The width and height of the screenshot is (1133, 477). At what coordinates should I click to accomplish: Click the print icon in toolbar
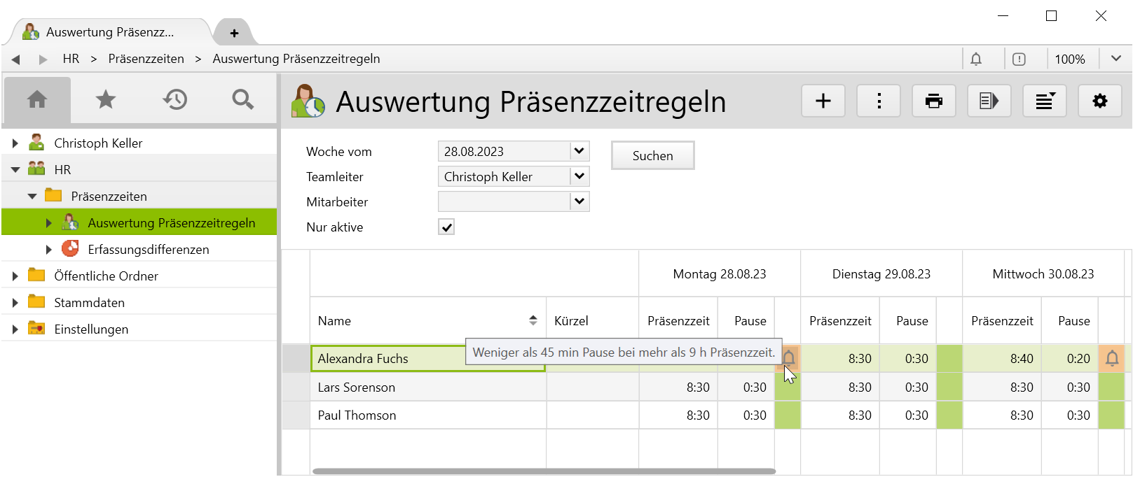[933, 101]
